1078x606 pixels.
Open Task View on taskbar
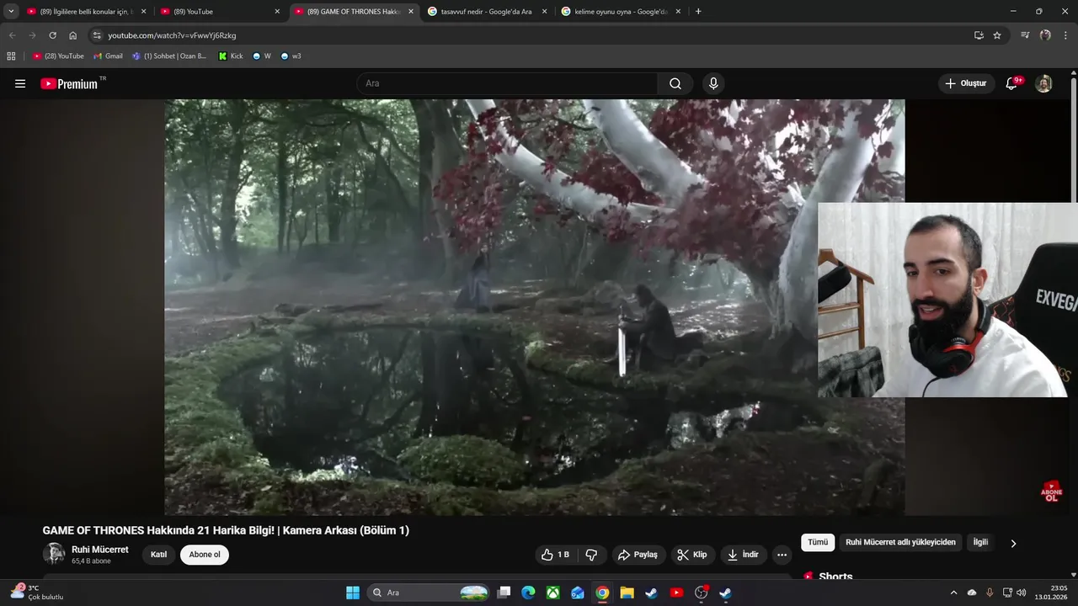[x=504, y=593]
